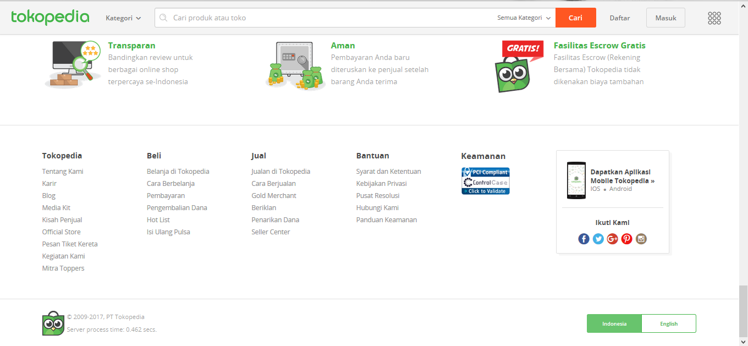Open Pesan Tiket Kereta link
Viewport: 748px width, 346px height.
point(70,244)
